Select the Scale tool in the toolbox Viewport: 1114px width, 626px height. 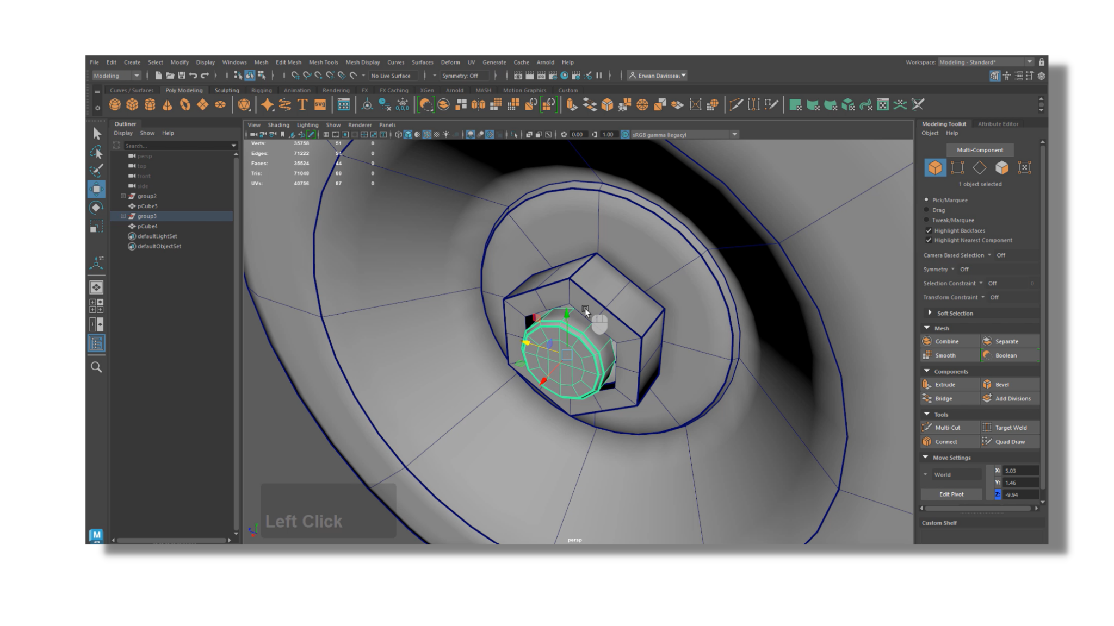point(96,227)
